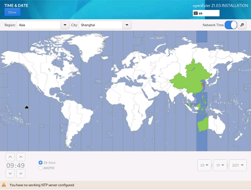Open the year dropdown showing 2021
This screenshot has height=190, width=251.
[x=238, y=165]
